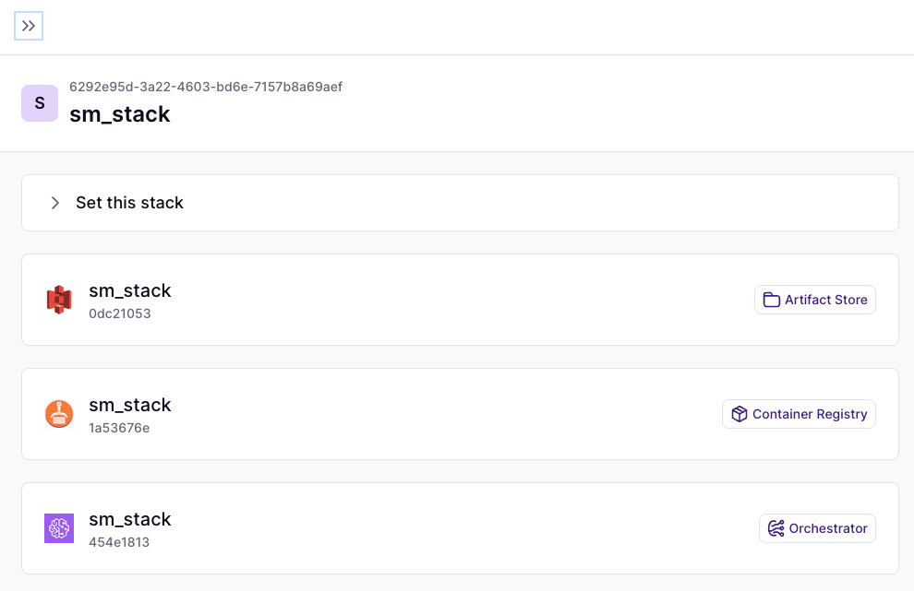This screenshot has width=914, height=591.
Task: Click the folder icon in Artifact Store badge
Action: [x=772, y=300]
